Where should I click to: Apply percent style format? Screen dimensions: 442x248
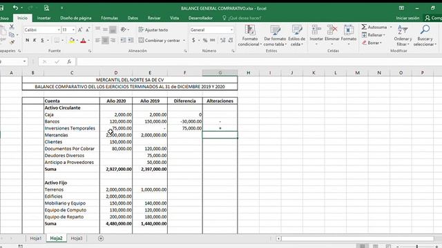click(x=205, y=41)
